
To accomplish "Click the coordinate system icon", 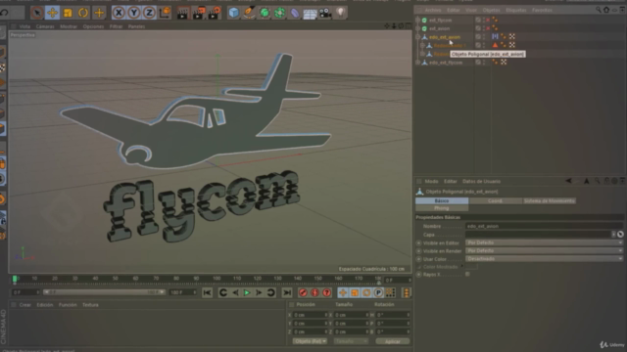I will click(x=165, y=13).
